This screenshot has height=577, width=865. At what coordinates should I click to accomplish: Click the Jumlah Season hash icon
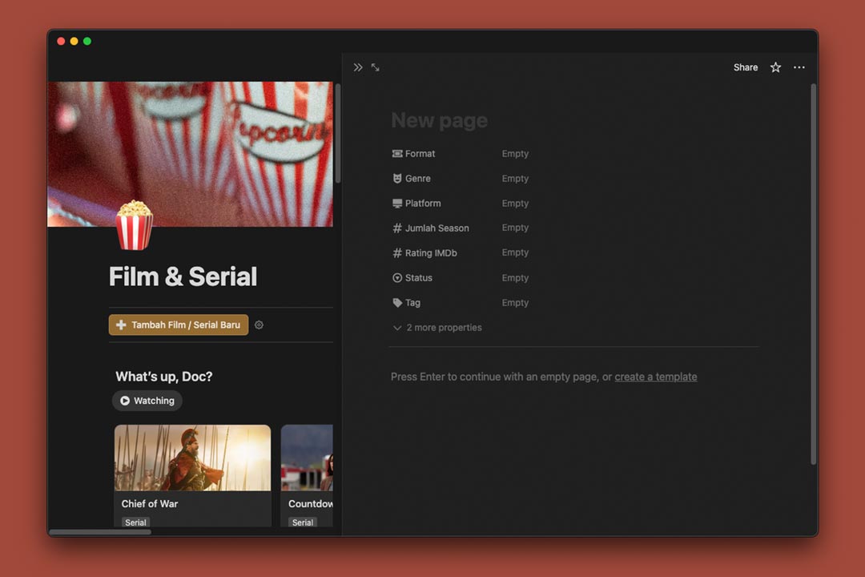pyautogui.click(x=397, y=228)
